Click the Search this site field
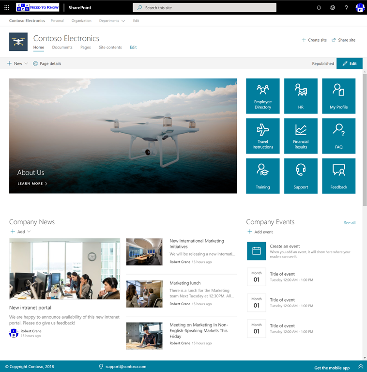The image size is (367, 372). (204, 8)
